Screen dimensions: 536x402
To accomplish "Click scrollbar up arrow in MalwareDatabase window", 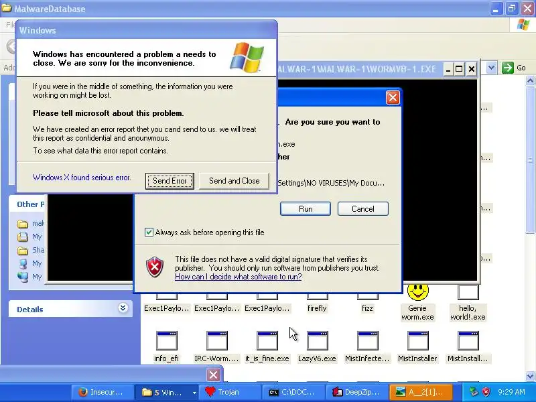I will tap(530, 81).
